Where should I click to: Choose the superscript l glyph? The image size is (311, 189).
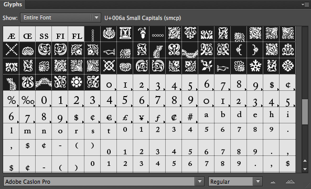tap(11, 131)
